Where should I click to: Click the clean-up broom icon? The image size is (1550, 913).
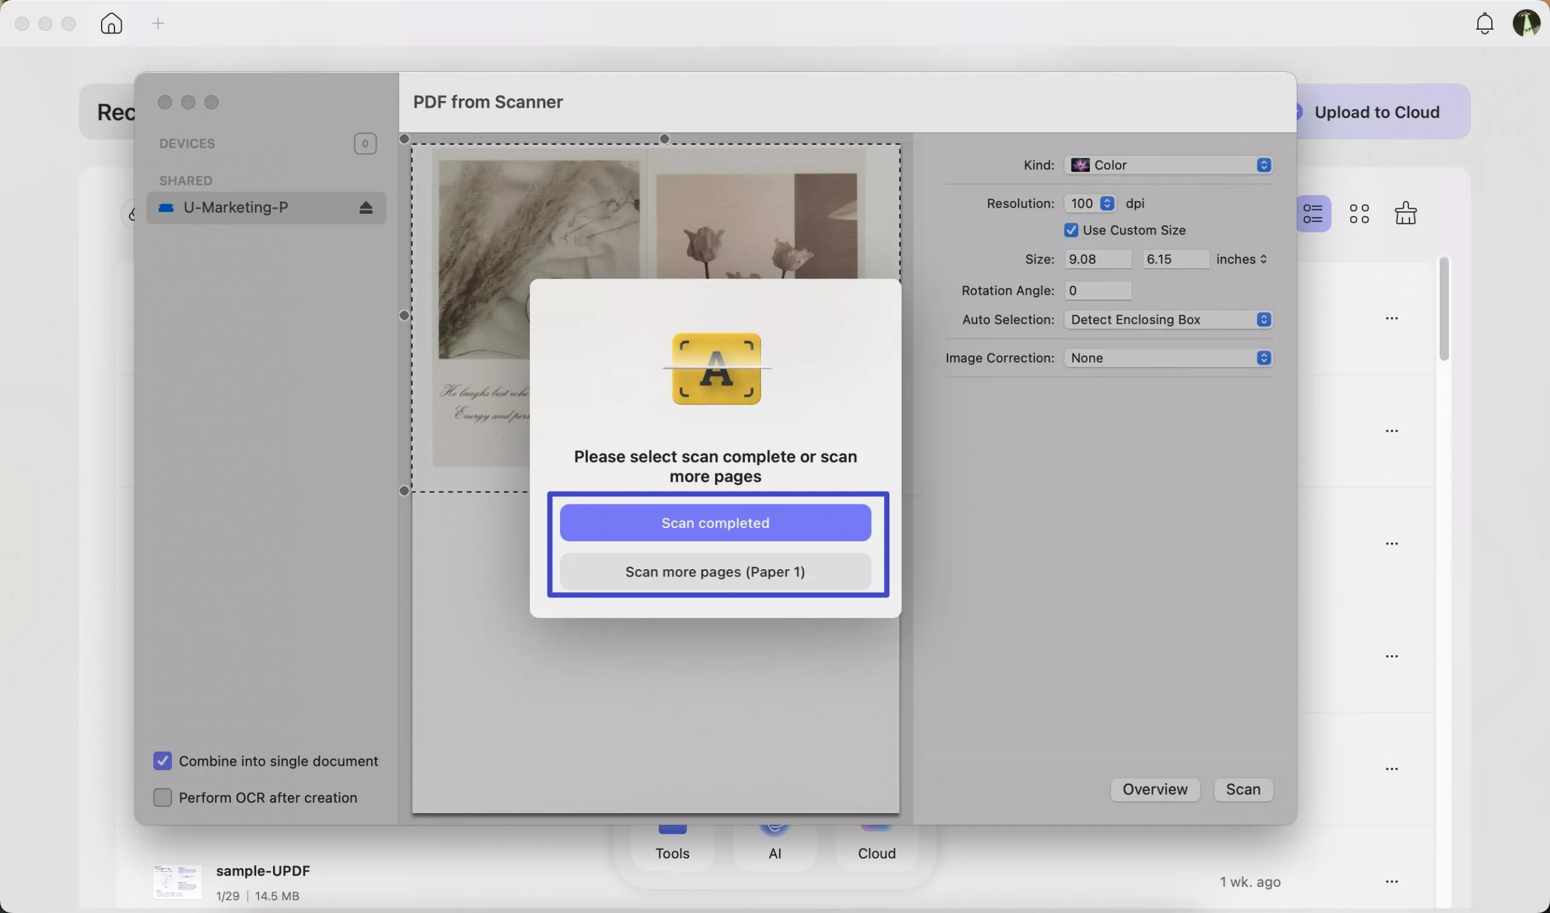[x=1406, y=213]
